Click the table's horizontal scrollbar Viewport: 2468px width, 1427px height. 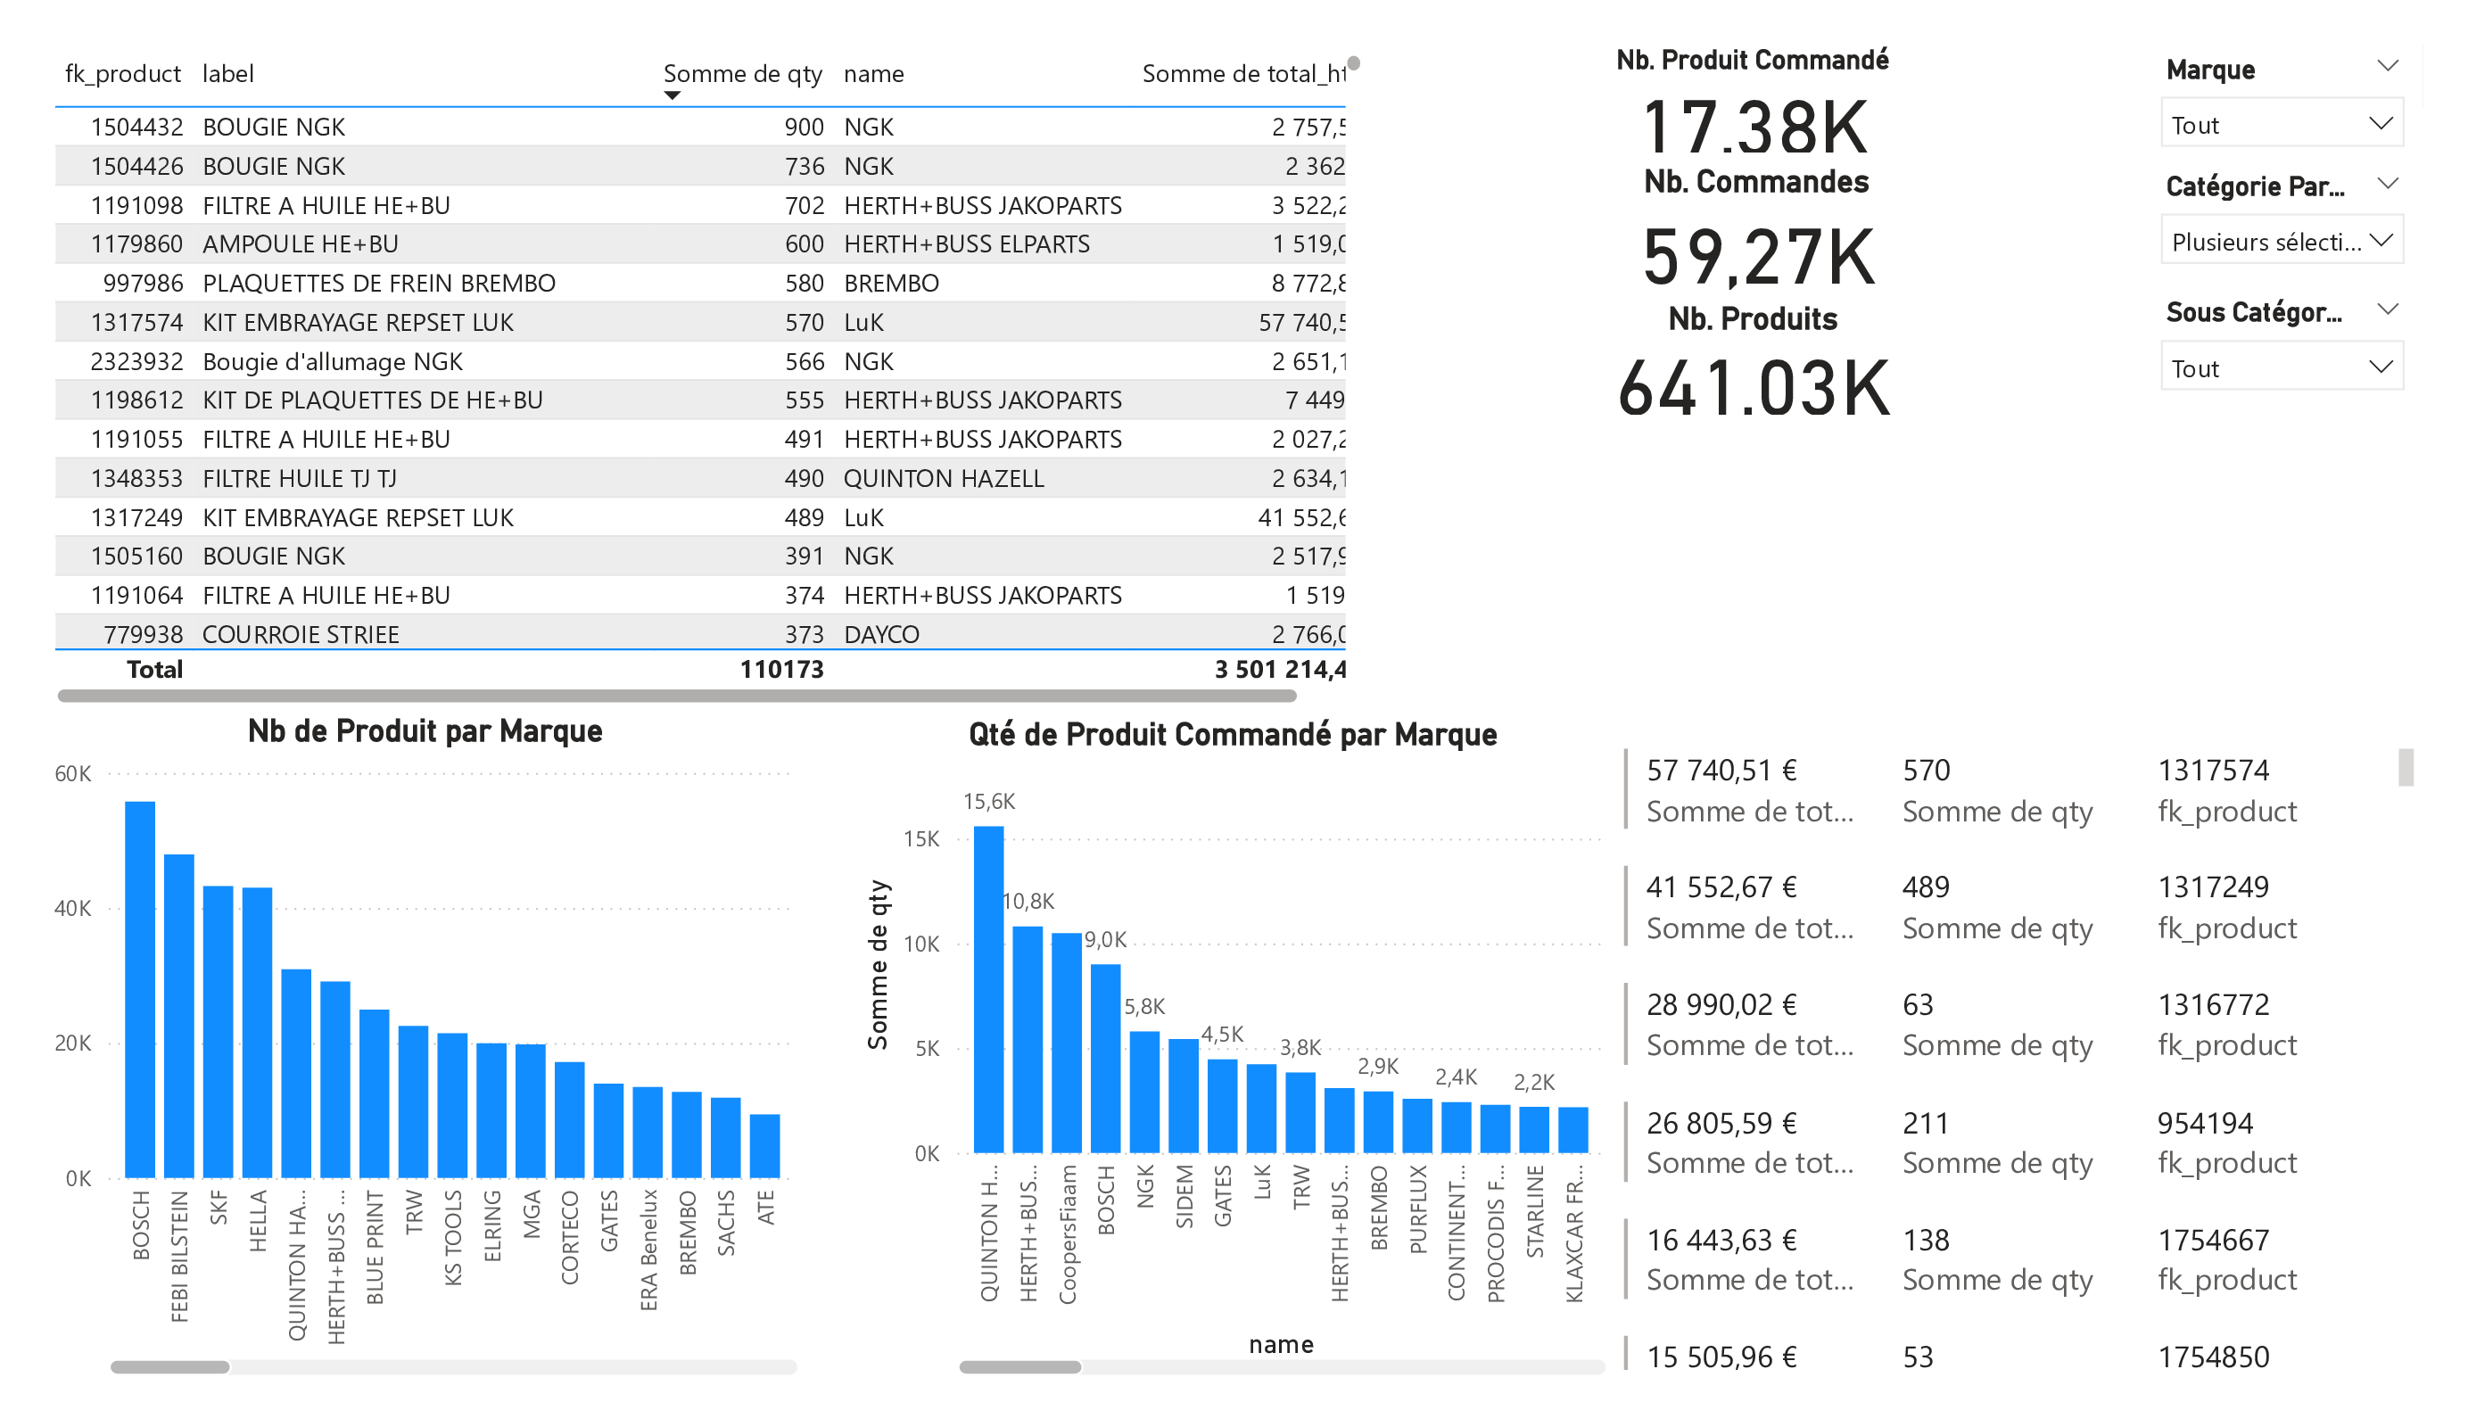[x=676, y=696]
